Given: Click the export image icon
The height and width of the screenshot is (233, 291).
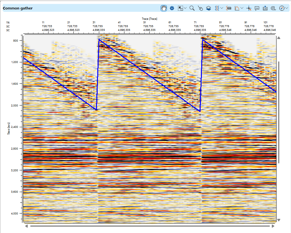Looking at the screenshot, I should pyautogui.click(x=265, y=8).
